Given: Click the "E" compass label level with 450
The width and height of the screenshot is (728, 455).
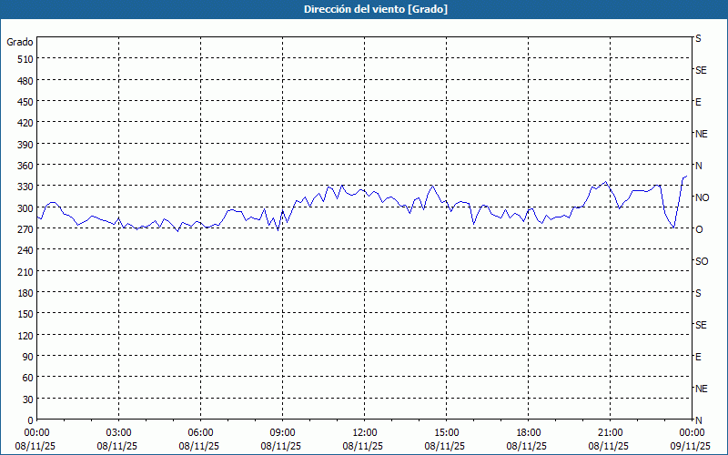Looking at the screenshot, I should point(698,102).
